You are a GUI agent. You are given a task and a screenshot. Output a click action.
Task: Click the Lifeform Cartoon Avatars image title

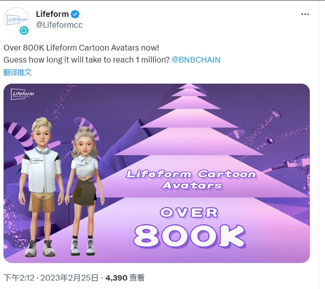(x=191, y=179)
